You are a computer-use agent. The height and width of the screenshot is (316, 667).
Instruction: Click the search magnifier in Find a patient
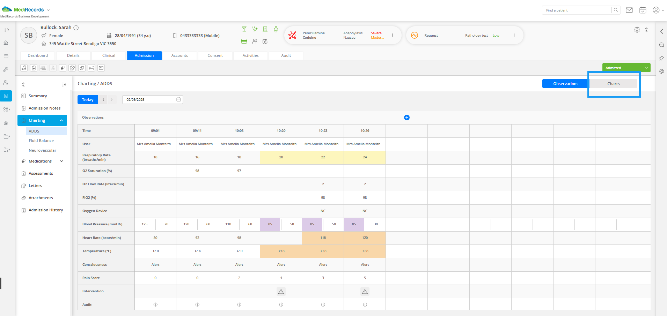(616, 10)
